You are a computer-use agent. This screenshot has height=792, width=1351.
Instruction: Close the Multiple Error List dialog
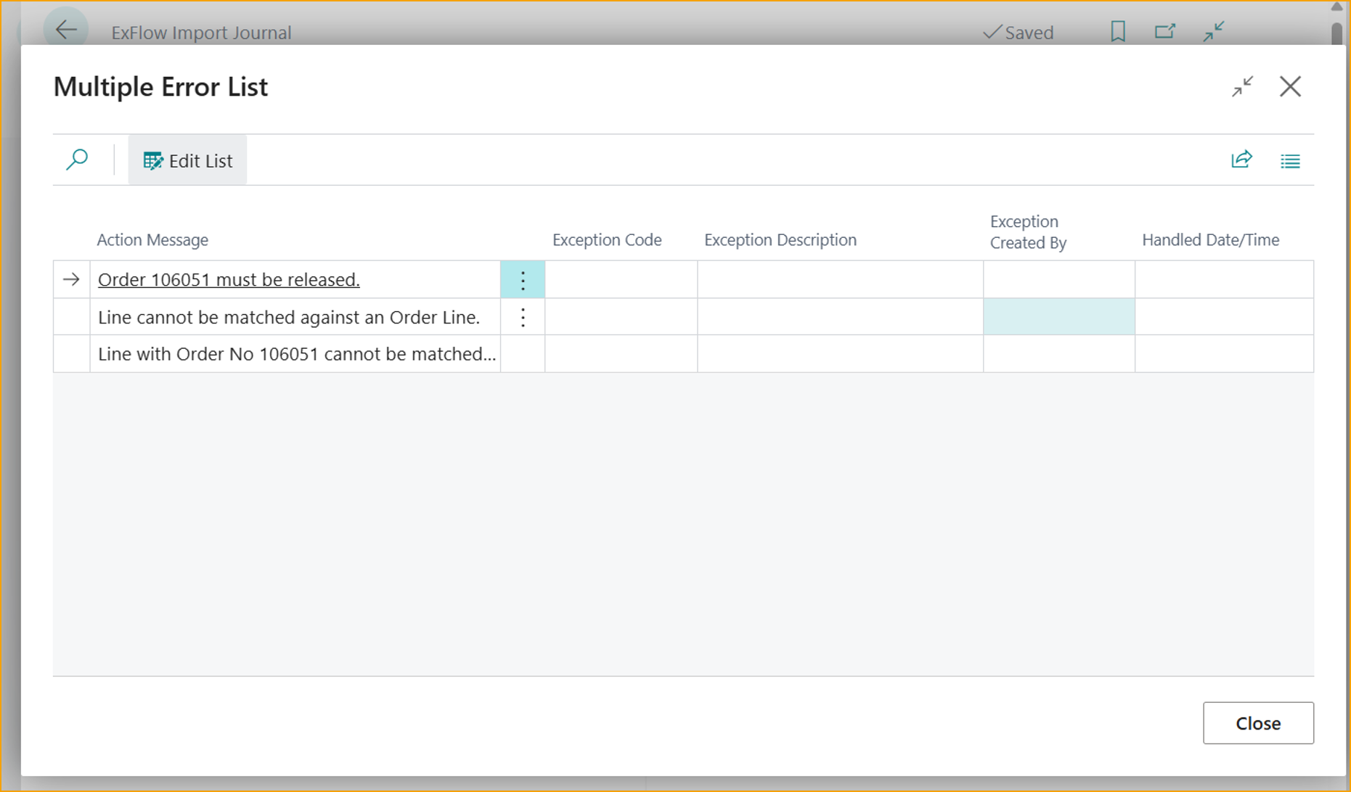1290,87
